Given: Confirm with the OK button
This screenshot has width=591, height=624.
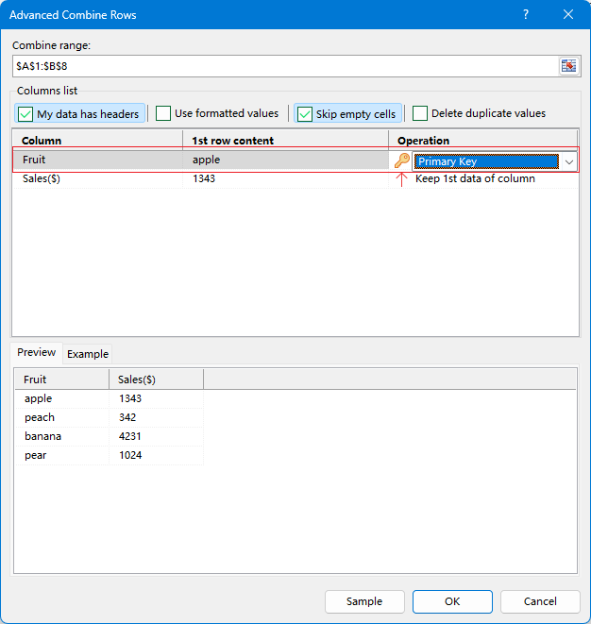Looking at the screenshot, I should (x=452, y=601).
